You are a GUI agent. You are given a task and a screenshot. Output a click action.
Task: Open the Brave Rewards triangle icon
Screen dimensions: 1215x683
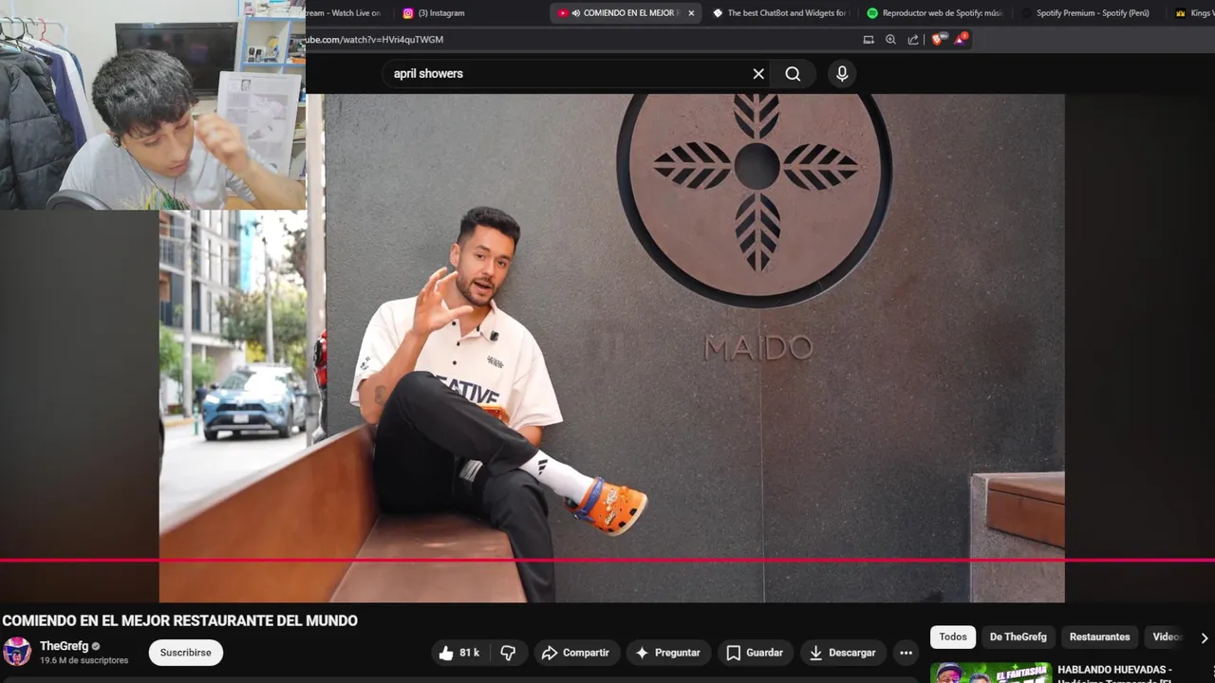pyautogui.click(x=961, y=39)
